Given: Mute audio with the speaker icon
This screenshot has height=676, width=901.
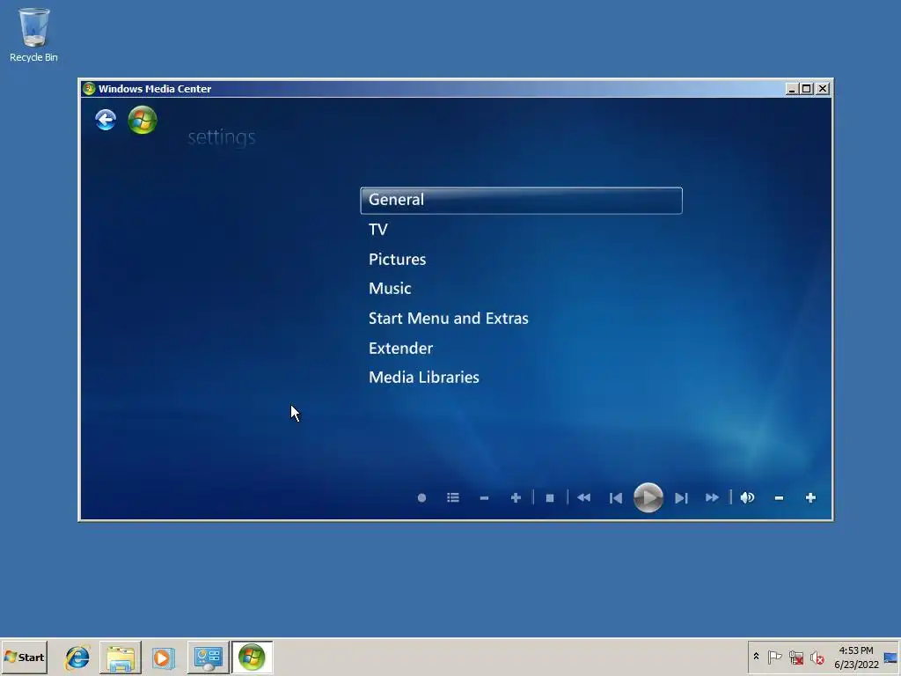Looking at the screenshot, I should tap(747, 498).
